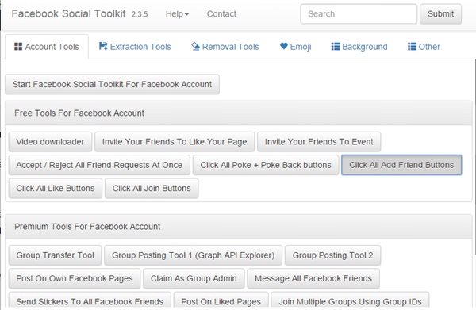Open the Contact link

221,14
